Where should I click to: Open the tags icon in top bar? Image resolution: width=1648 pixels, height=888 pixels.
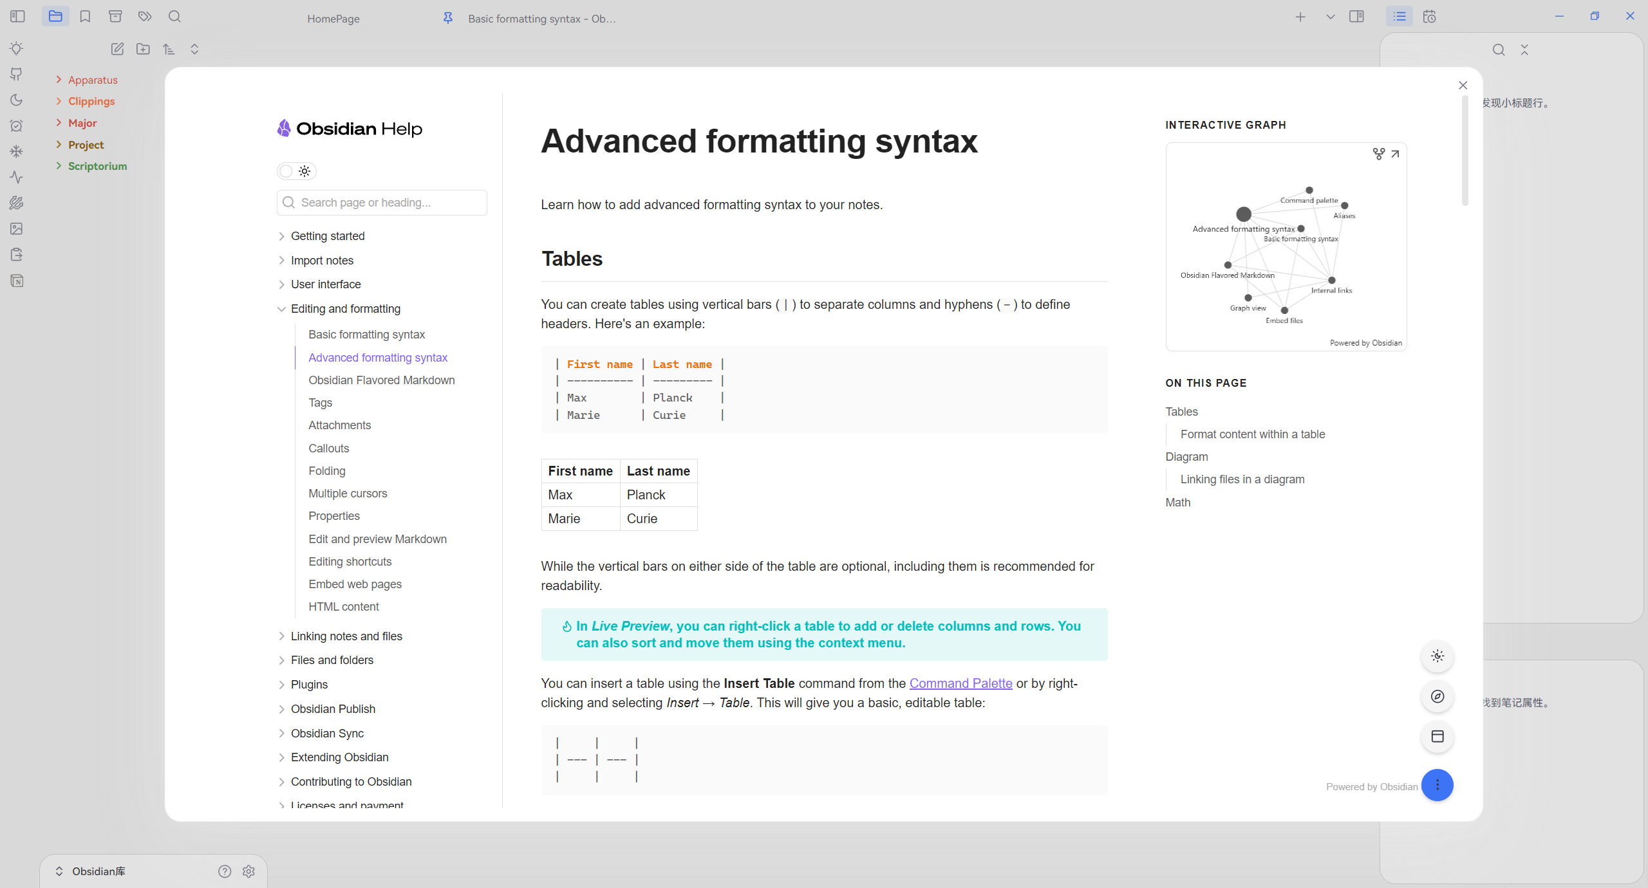point(145,17)
